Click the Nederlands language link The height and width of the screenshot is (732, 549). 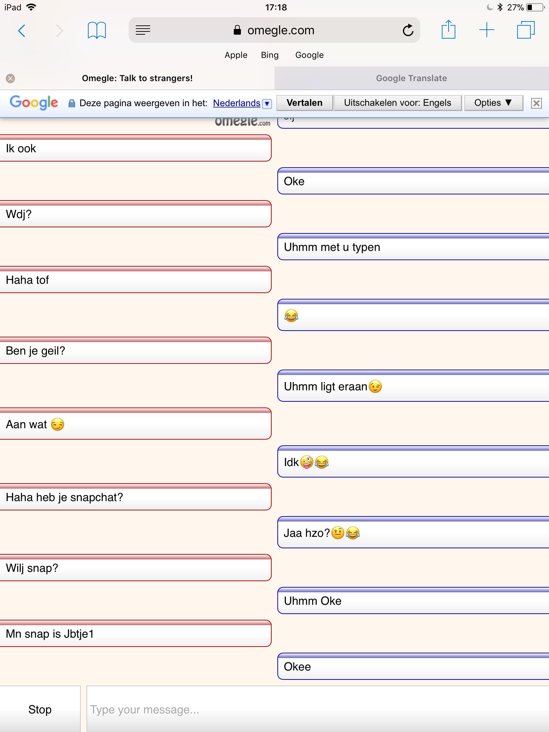pyautogui.click(x=236, y=103)
